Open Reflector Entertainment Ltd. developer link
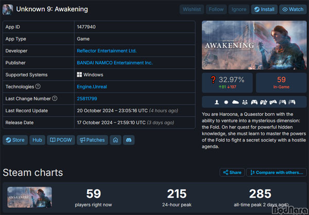 (x=107, y=51)
